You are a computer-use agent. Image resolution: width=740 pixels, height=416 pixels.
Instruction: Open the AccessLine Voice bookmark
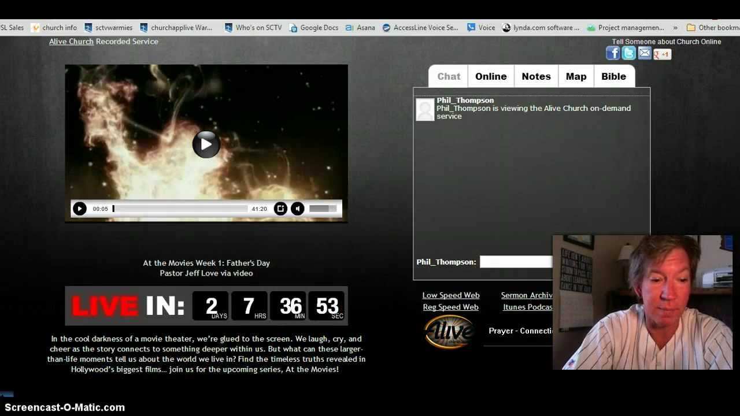pos(420,27)
